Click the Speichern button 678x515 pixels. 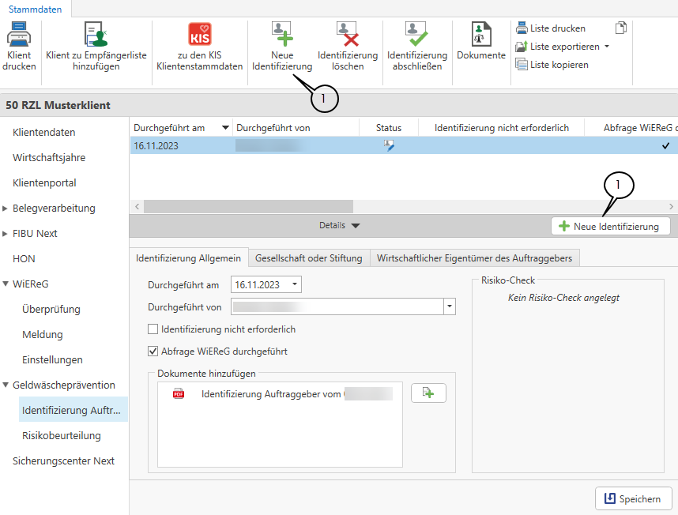pyautogui.click(x=633, y=498)
